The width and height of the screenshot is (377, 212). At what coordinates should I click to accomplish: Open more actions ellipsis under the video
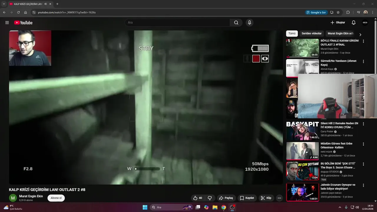tap(280, 198)
